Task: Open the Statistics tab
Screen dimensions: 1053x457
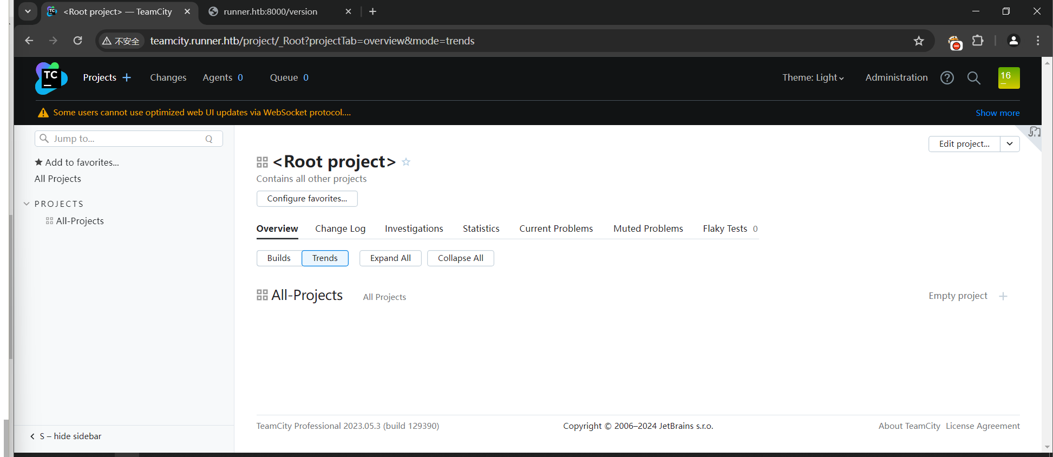Action: 481,228
